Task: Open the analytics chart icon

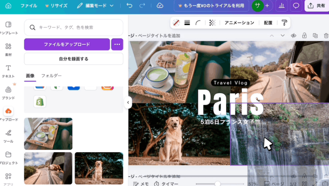Action: (282, 6)
